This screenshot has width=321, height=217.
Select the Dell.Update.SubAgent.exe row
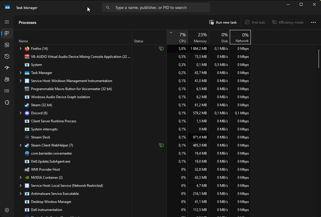[132, 161]
